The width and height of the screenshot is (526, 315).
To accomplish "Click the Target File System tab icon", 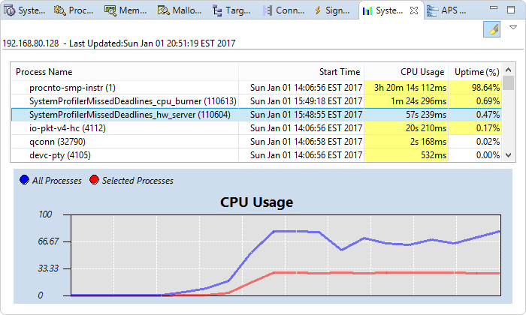I will point(217,10).
